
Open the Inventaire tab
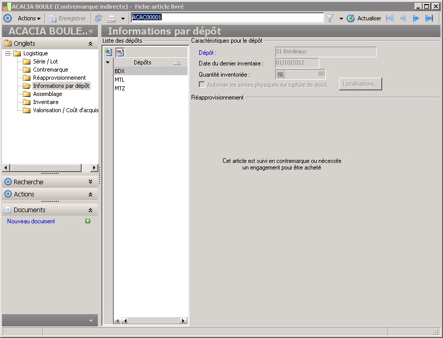coord(46,102)
